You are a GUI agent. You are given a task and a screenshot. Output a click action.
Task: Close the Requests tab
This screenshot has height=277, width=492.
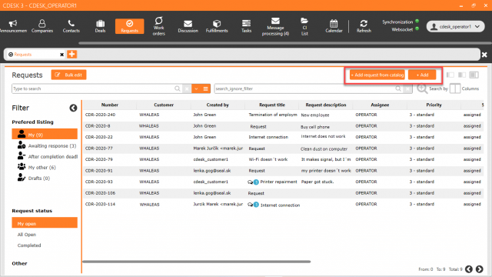[x=61, y=55]
